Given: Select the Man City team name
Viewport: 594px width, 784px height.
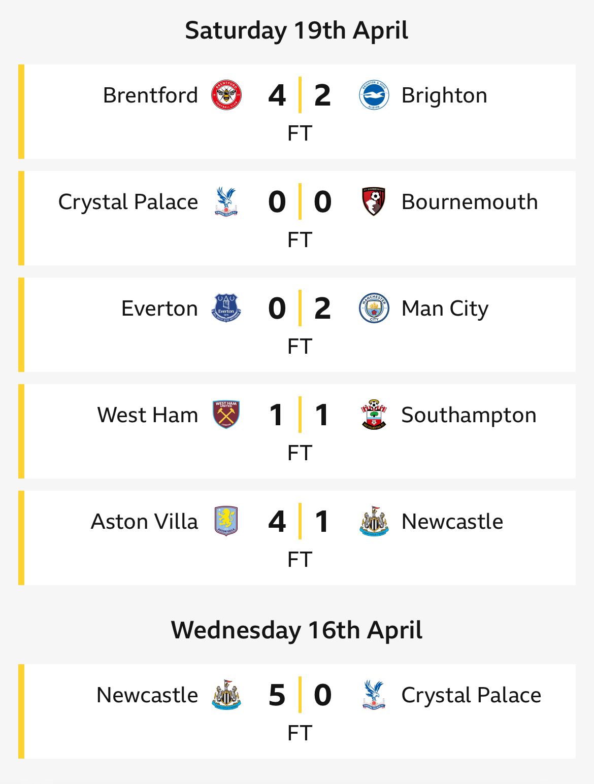Looking at the screenshot, I should (x=445, y=309).
